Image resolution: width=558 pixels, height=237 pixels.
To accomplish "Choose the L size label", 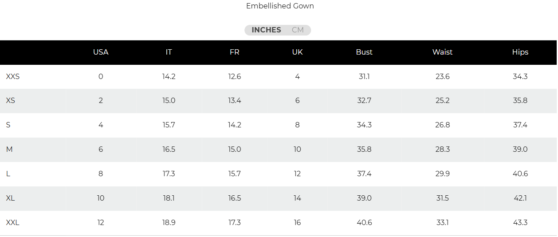I will [8, 174].
